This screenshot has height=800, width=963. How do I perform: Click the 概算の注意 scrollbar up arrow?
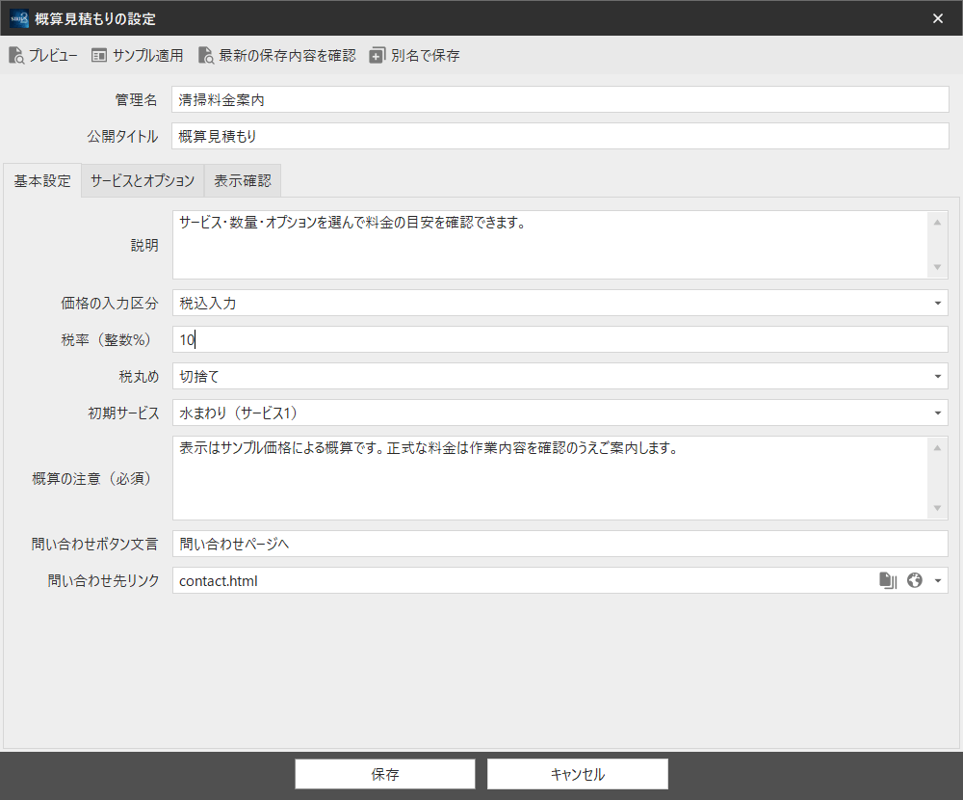937,448
